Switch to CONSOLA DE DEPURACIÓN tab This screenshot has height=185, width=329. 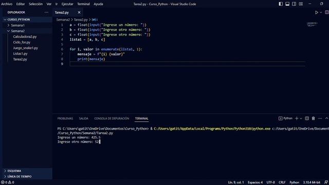pos(112,119)
